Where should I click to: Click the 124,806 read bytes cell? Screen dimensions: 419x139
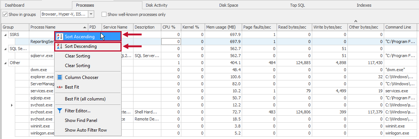pyautogui.click(x=294, y=112)
